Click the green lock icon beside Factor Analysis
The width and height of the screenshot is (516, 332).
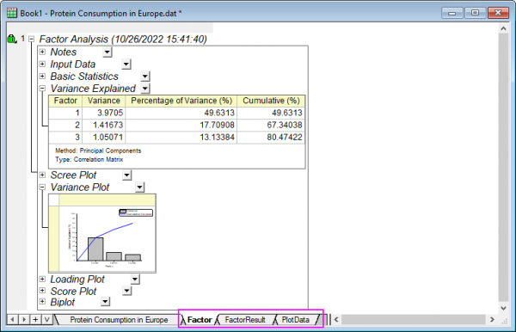click(11, 40)
